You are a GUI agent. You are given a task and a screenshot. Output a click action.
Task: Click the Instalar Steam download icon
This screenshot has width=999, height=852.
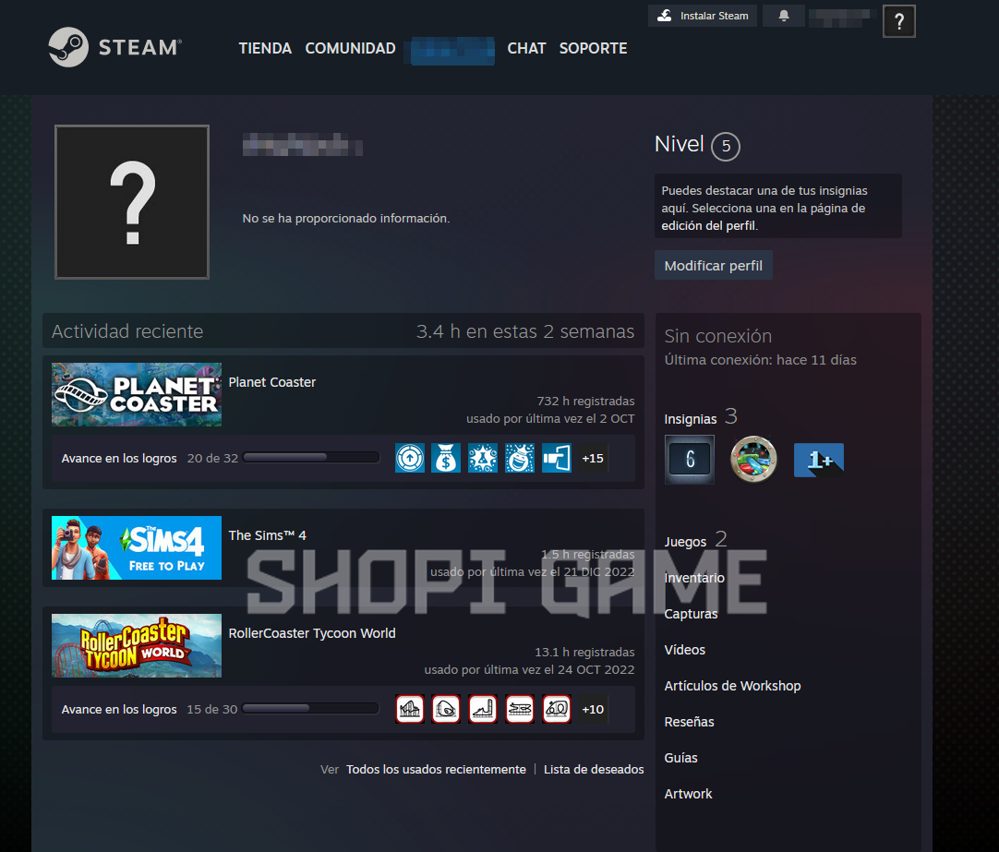pyautogui.click(x=665, y=16)
